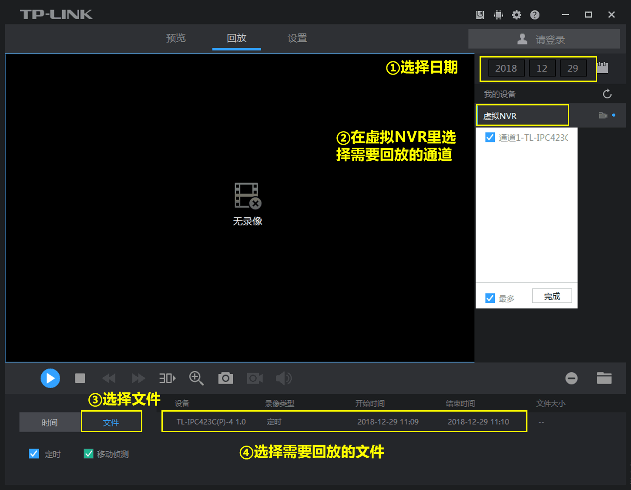The image size is (631, 490).
Task: Toggle the speaker volume icon
Action: (284, 378)
